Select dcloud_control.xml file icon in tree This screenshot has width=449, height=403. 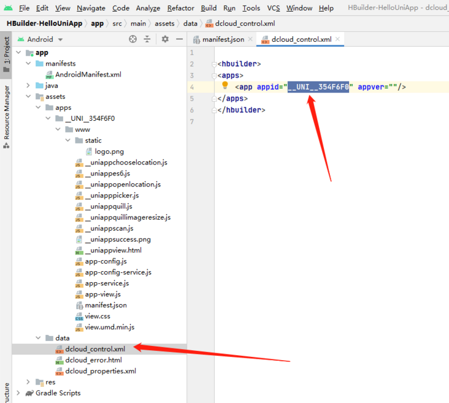59,350
